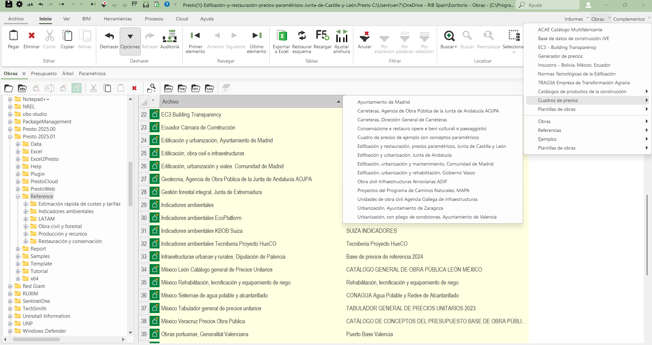
Task: Click the Exportar a Excel icon
Action: point(281,36)
